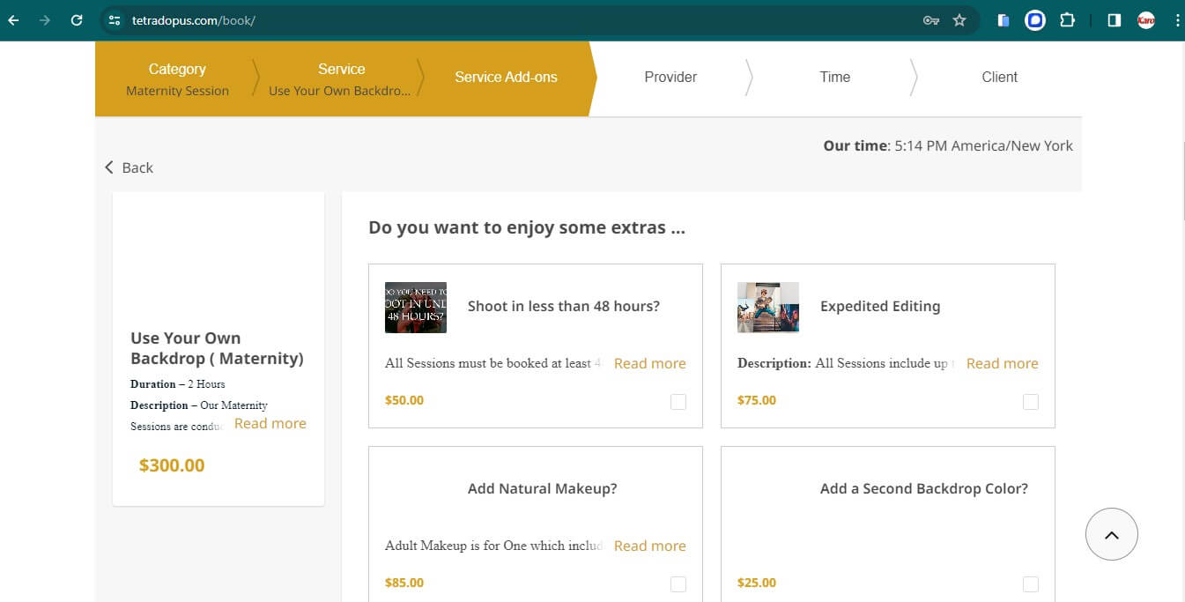Click the browser back arrow

pyautogui.click(x=13, y=19)
